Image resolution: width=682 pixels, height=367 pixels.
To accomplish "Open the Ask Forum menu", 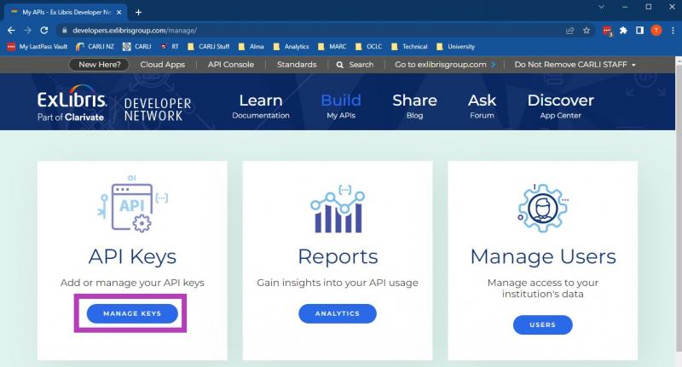I will [x=482, y=106].
